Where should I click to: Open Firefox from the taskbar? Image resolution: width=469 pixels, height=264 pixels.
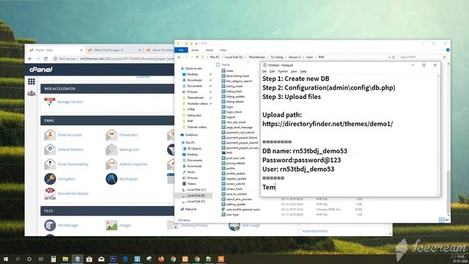tap(161, 259)
